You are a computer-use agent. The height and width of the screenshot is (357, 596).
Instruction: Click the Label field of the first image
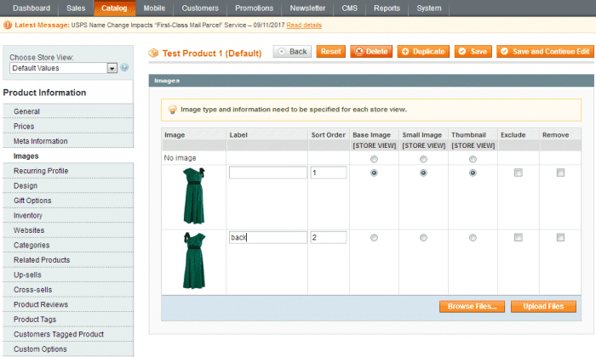coord(267,173)
